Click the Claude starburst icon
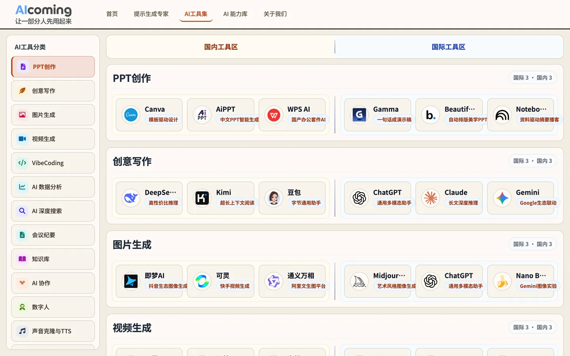 click(x=431, y=198)
